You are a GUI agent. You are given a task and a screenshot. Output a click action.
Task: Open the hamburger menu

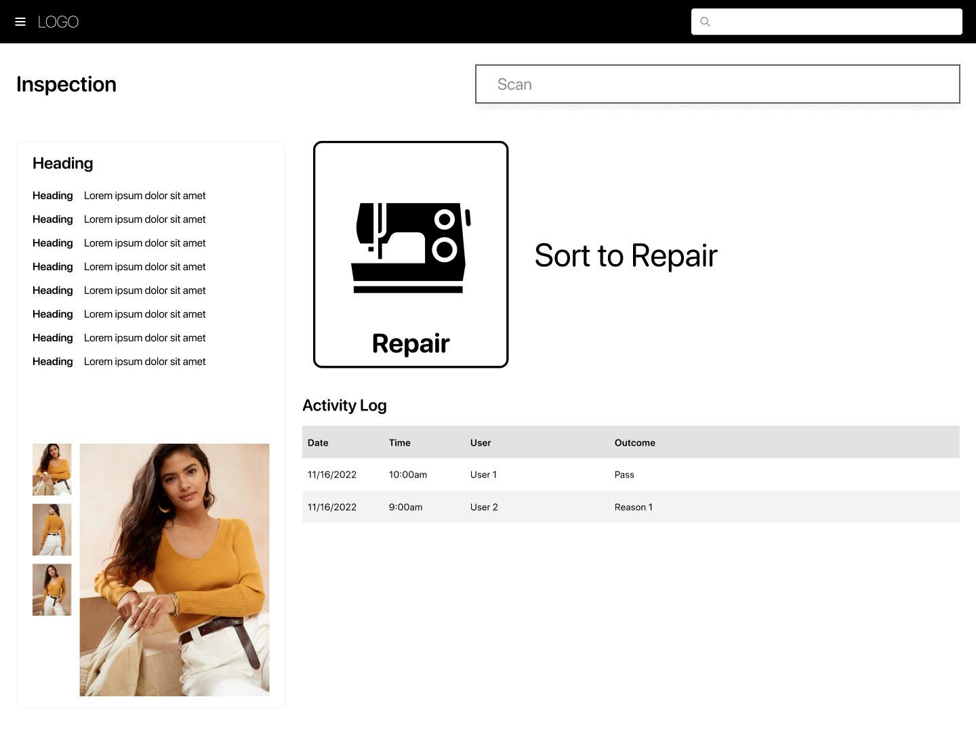pyautogui.click(x=20, y=22)
